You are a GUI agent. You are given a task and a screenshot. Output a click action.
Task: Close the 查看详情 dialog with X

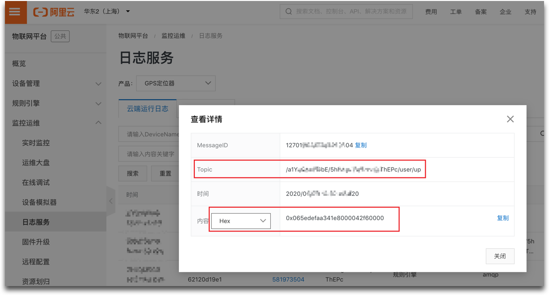tap(510, 119)
